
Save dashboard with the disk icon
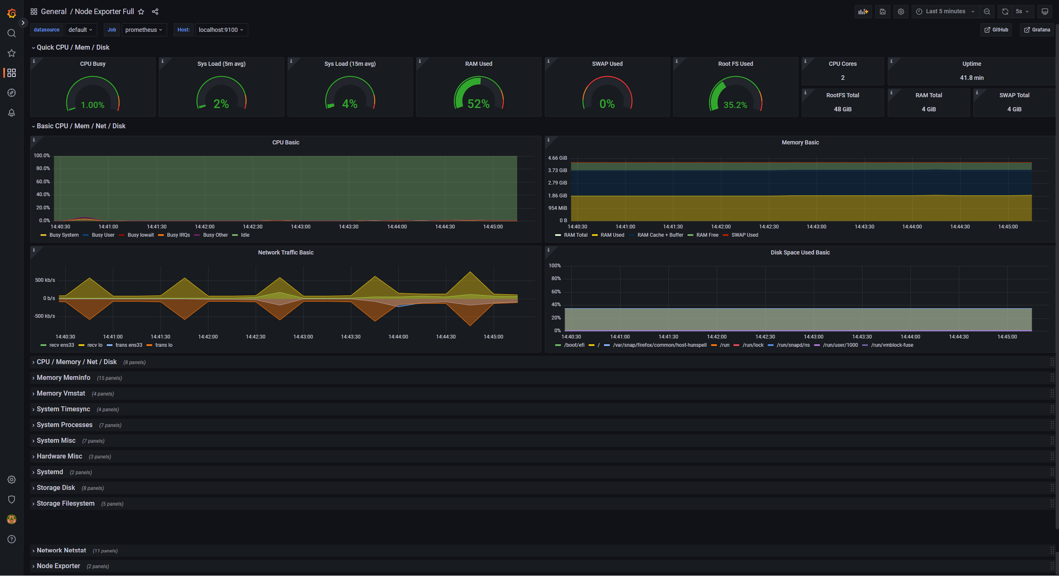882,12
